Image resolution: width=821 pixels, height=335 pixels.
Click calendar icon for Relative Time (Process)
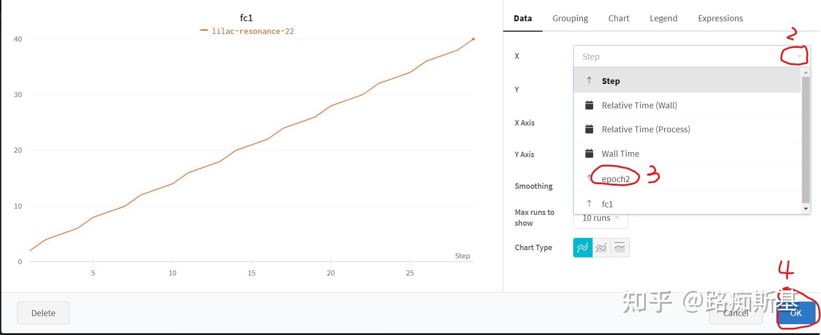[589, 129]
